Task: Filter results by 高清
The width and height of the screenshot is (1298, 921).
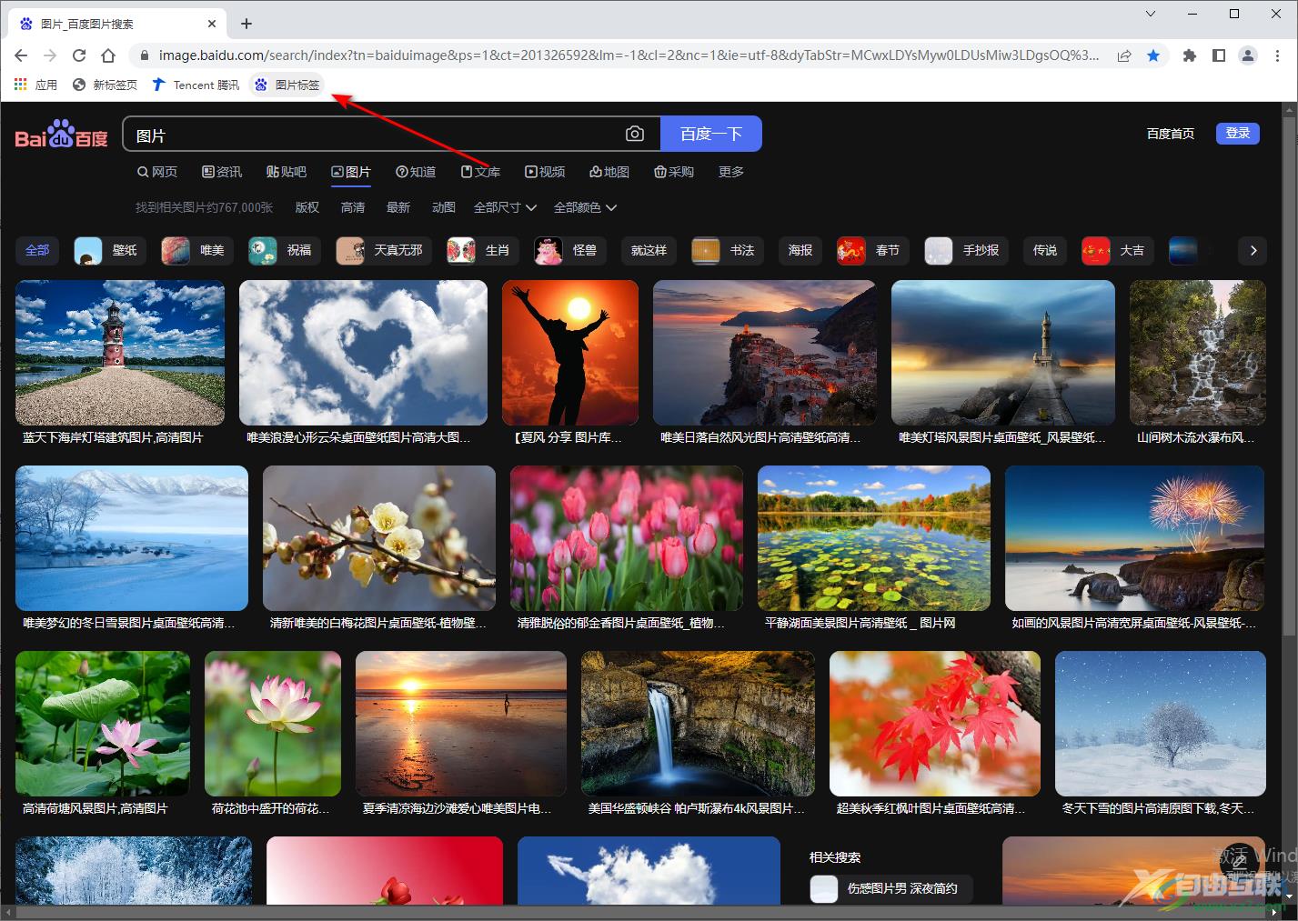Action: [x=353, y=207]
